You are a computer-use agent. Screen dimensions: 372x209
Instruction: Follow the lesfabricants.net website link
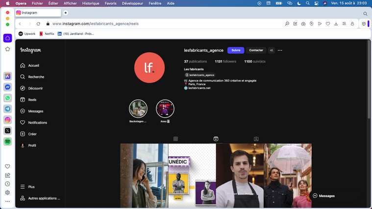coord(199,88)
